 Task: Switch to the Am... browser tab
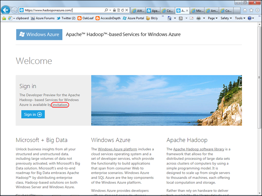click(212, 11)
